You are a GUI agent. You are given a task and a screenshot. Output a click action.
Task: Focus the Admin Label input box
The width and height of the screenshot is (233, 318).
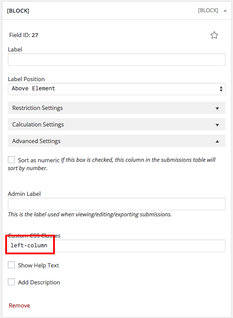tap(117, 204)
